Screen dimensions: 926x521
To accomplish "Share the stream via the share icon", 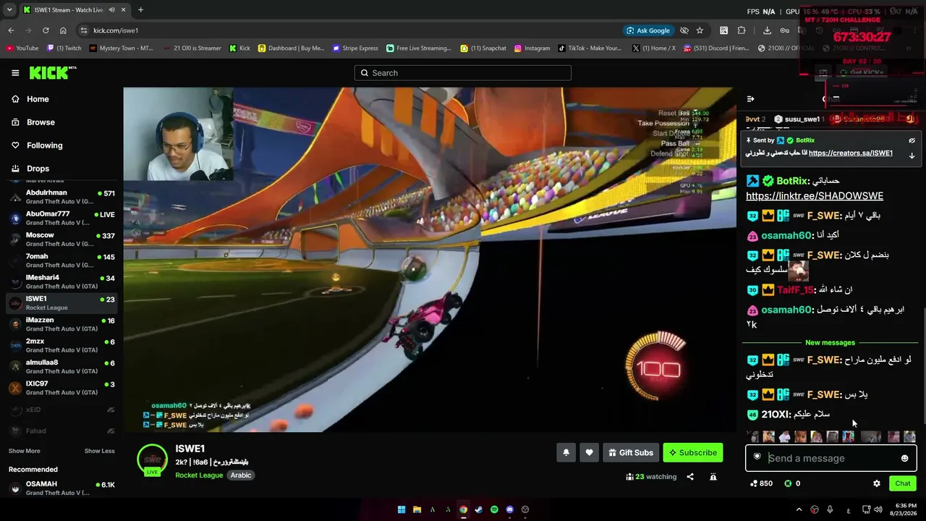I will click(690, 477).
